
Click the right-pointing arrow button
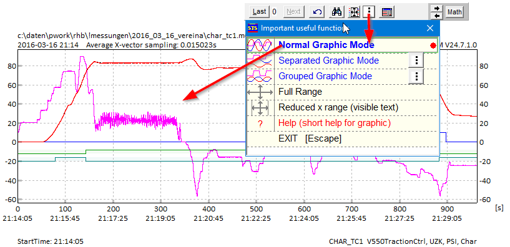tap(437, 8)
